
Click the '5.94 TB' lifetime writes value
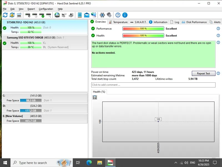(x=193, y=79)
